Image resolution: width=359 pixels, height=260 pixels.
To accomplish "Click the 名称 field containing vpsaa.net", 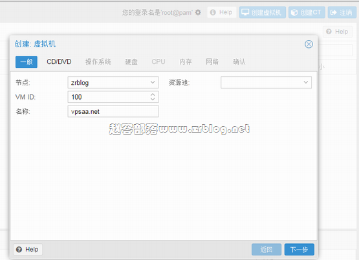I will (113, 111).
